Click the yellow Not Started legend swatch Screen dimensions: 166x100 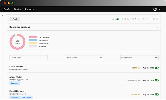tap(33, 43)
